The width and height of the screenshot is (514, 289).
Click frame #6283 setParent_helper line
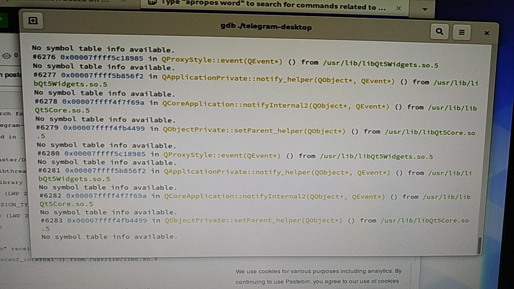[255, 224]
